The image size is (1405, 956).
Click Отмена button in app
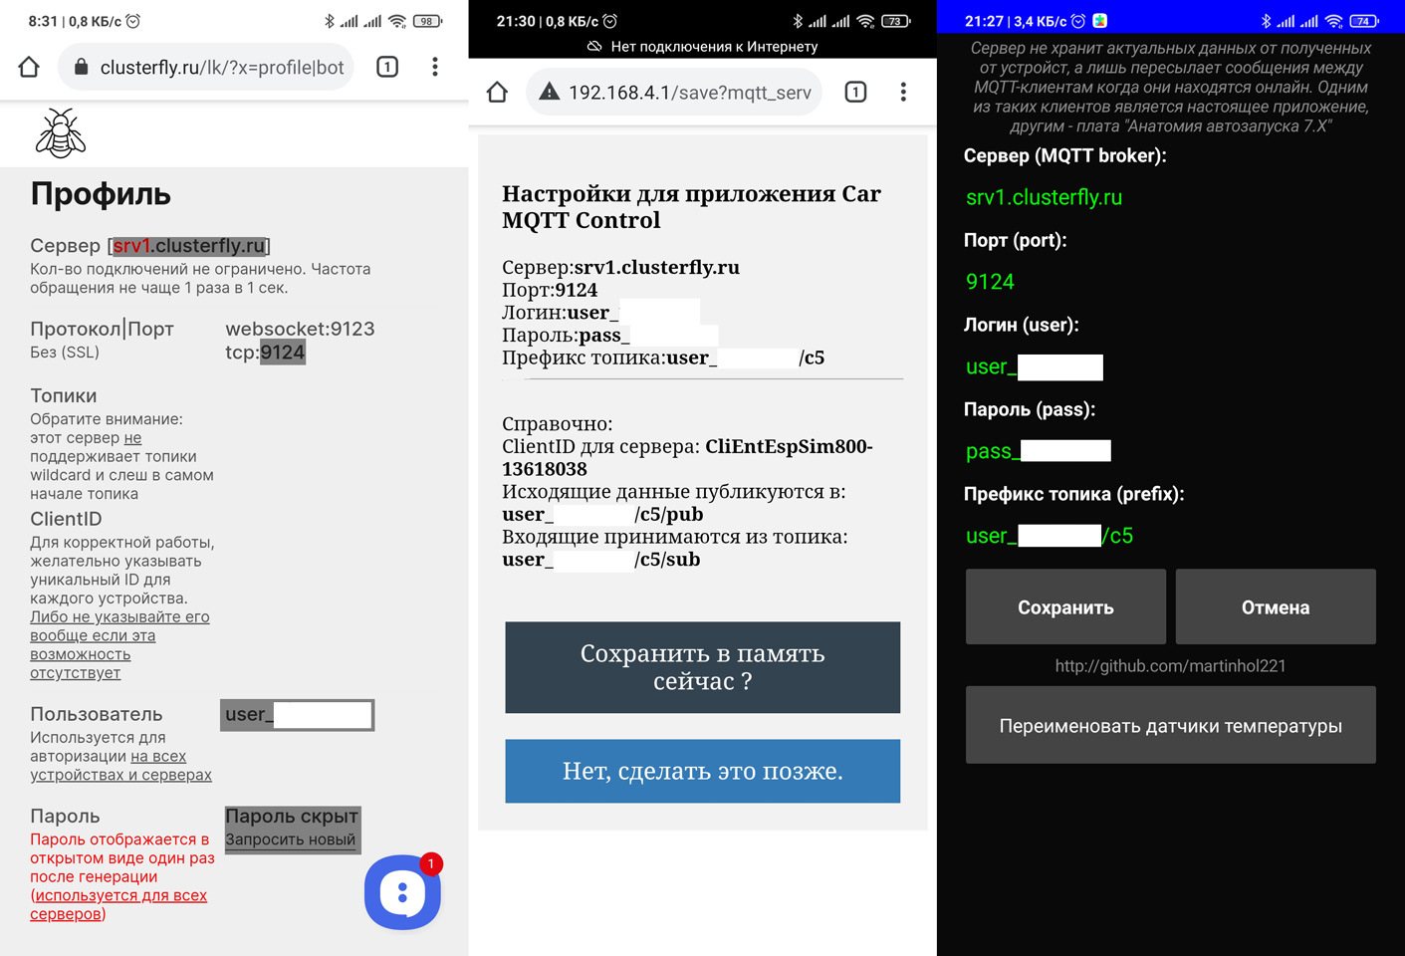[1276, 606]
